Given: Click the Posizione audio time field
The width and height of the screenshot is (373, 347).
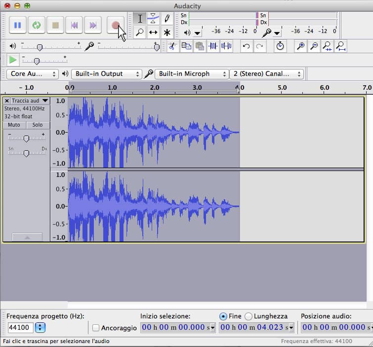Looking at the screenshot, I should click(x=336, y=327).
